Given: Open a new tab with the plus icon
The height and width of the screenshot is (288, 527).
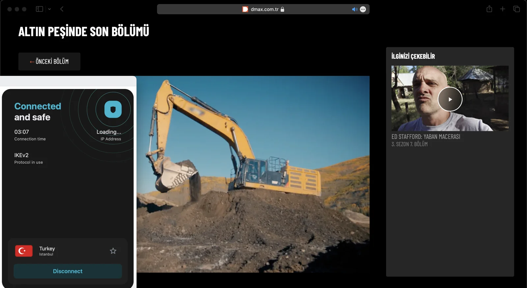Looking at the screenshot, I should 503,9.
